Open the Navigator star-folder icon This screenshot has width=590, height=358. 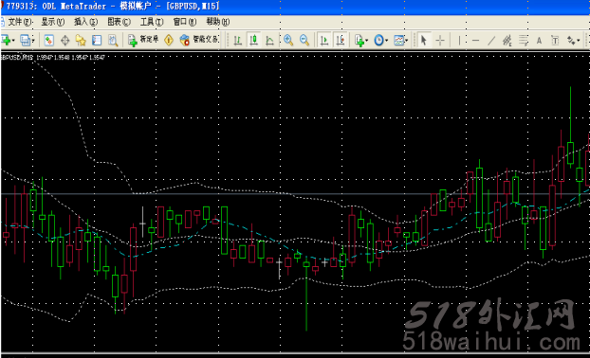click(x=81, y=40)
